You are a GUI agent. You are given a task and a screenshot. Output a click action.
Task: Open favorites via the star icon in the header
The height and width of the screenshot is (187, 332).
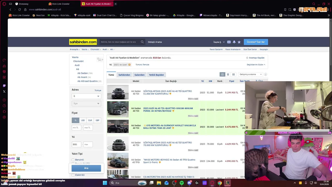(x=239, y=42)
